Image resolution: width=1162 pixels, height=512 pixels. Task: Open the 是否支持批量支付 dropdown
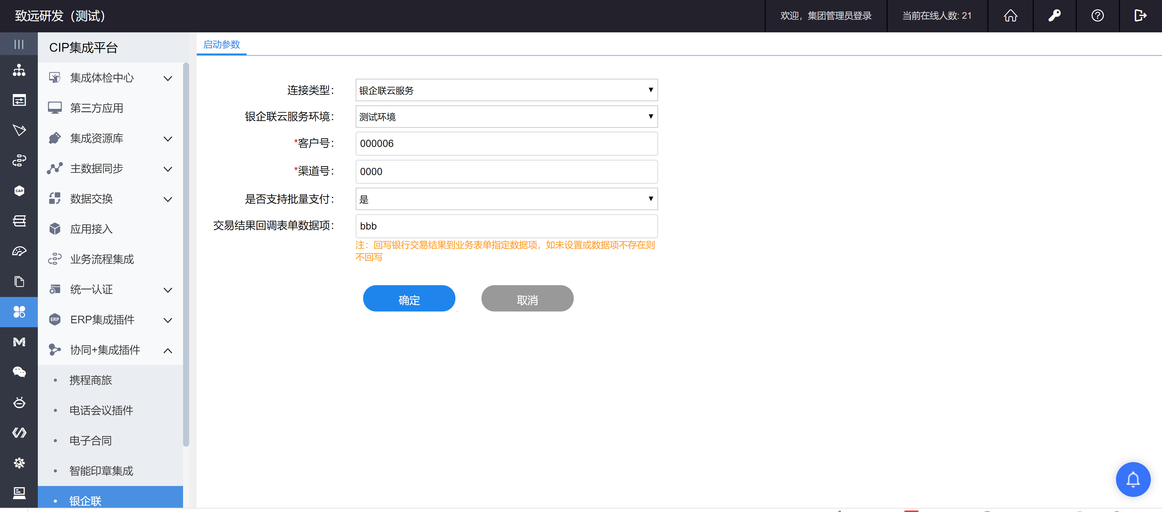point(506,199)
